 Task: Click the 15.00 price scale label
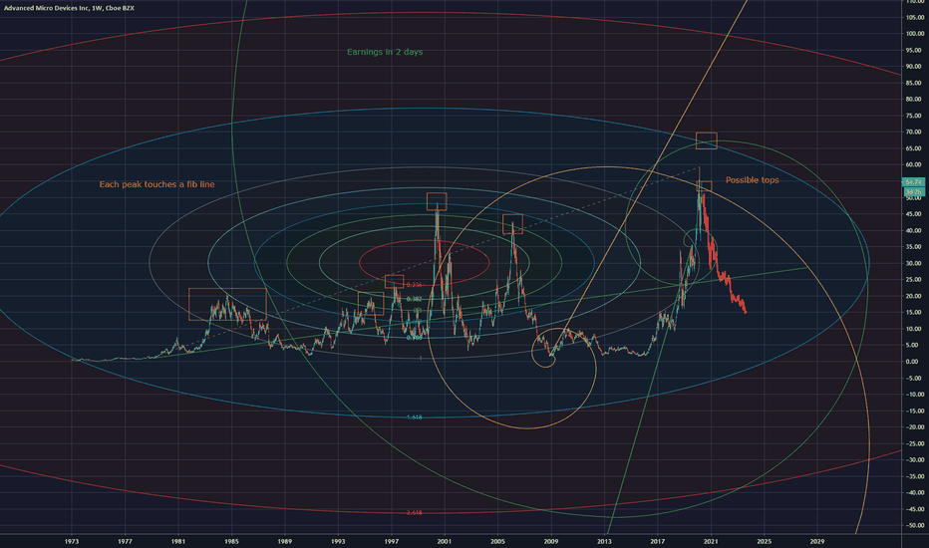point(915,312)
